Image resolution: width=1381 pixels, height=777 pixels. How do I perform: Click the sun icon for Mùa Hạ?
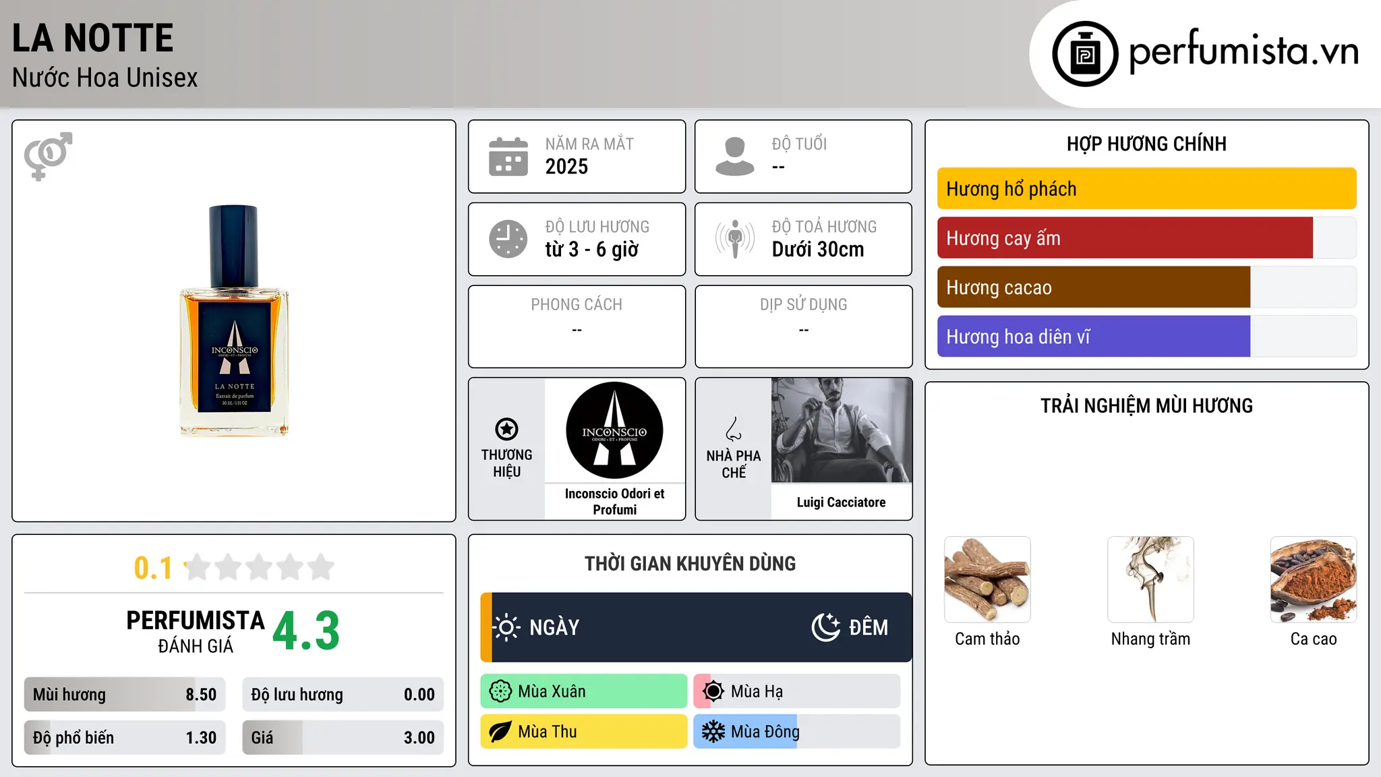point(713,691)
